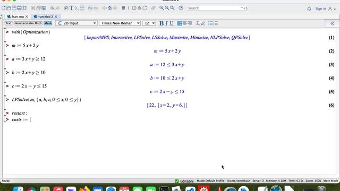The image size is (340, 191).
Task: Click the Zoom: 150% status bar entry
Action: click(x=313, y=181)
